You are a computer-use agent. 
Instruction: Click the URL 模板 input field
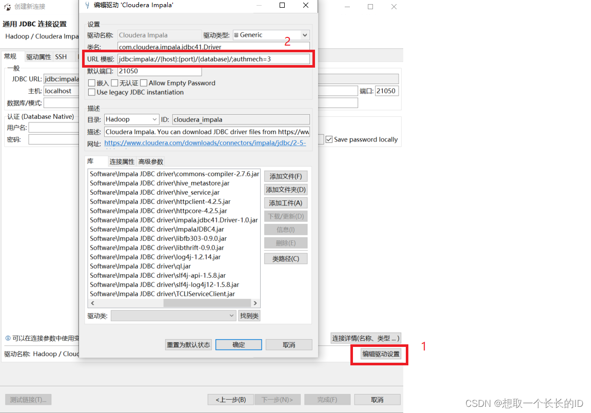coord(214,59)
